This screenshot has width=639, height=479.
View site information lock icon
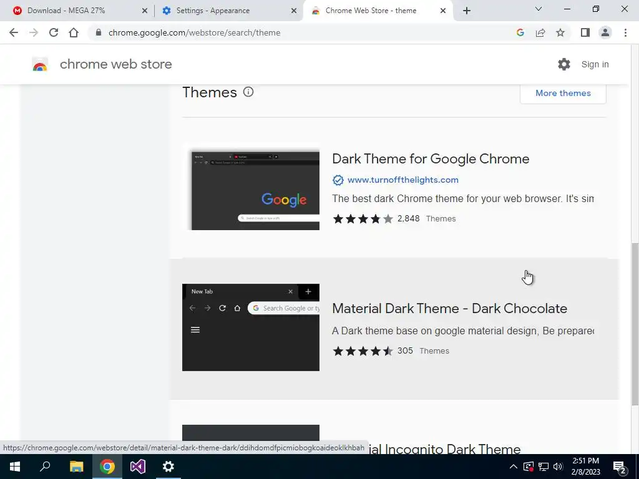98,32
